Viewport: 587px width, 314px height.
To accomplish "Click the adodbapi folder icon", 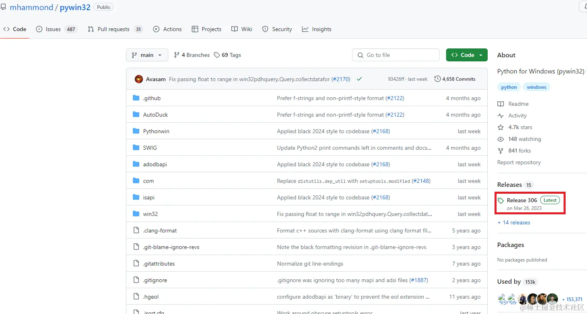I will point(136,164).
